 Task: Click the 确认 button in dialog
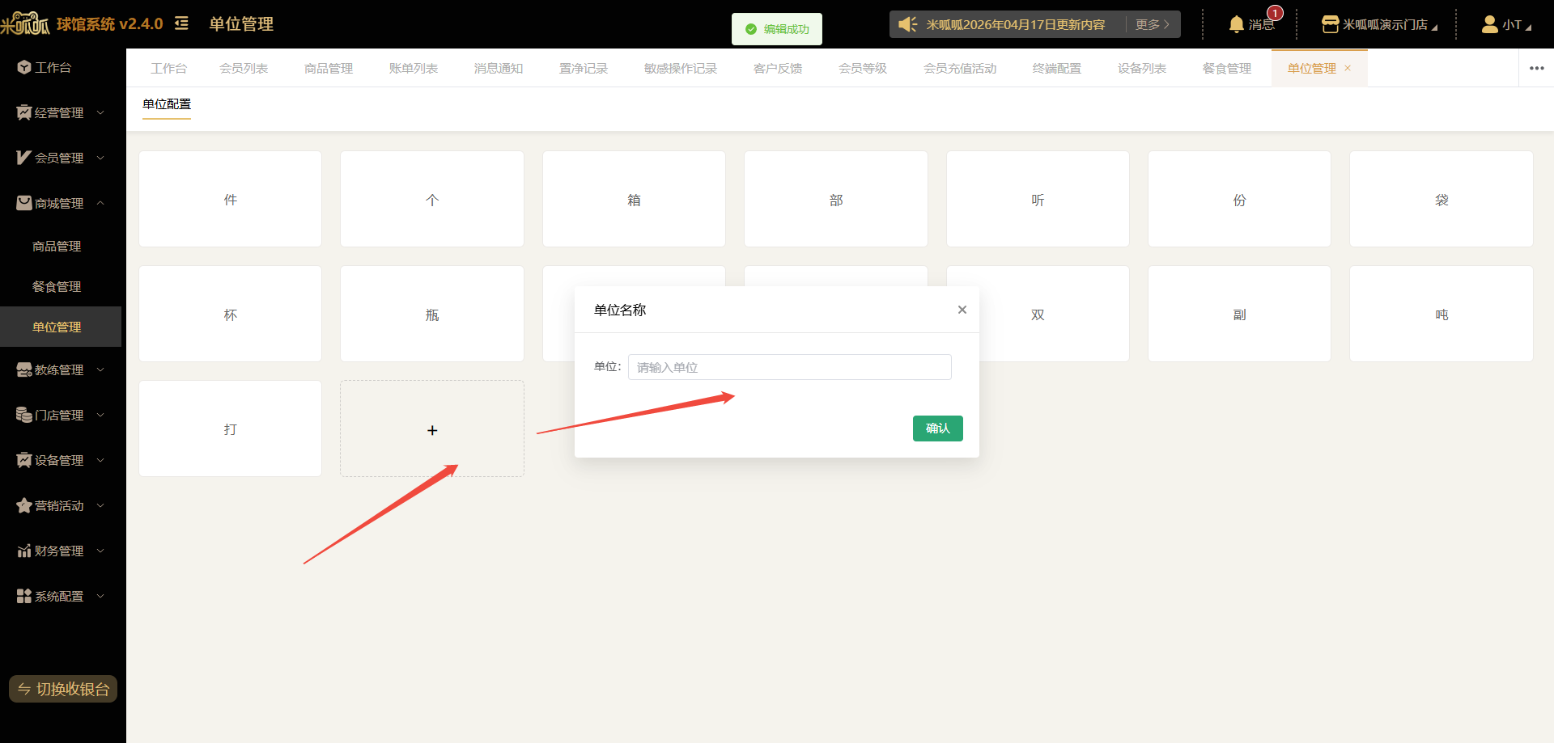[x=938, y=428]
